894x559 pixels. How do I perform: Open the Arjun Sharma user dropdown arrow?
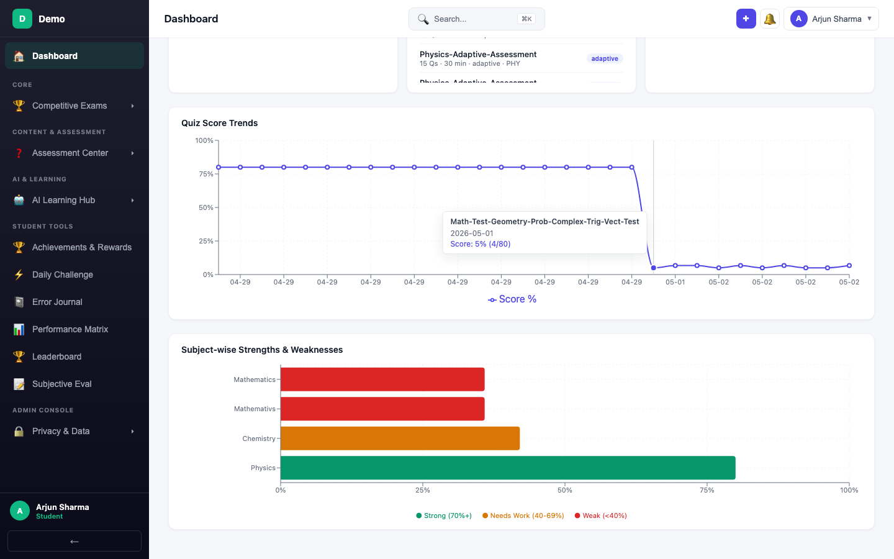[x=869, y=19]
